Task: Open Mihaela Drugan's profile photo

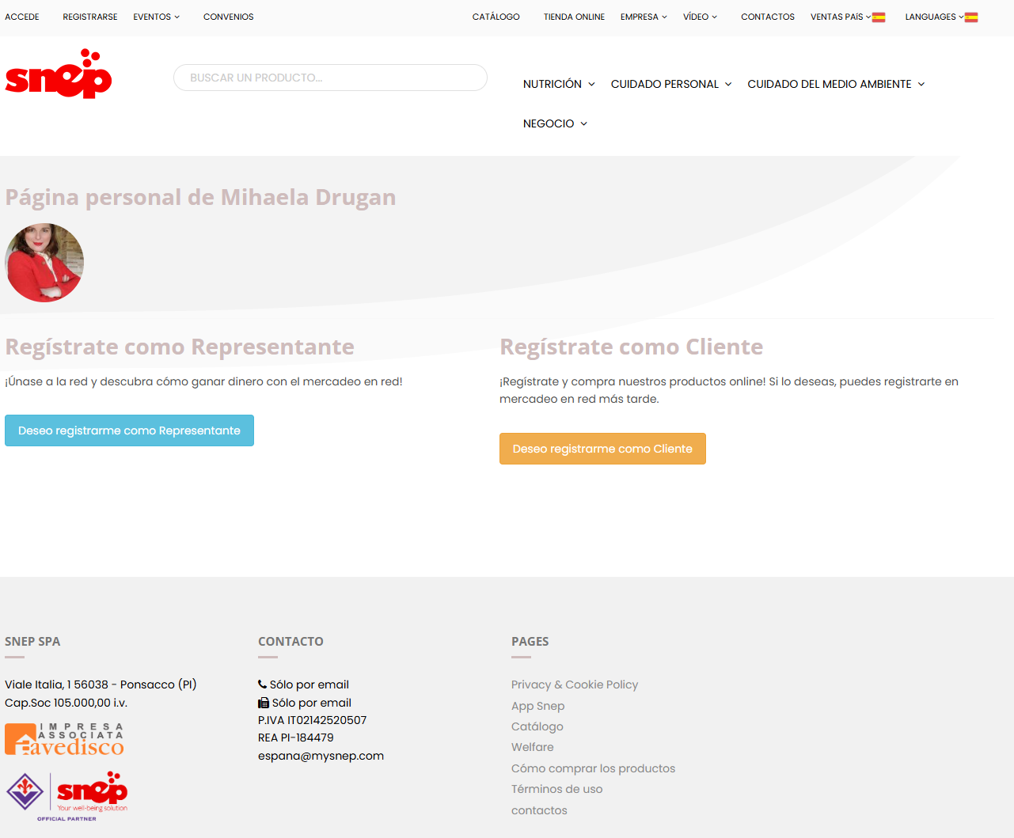Action: tap(44, 263)
